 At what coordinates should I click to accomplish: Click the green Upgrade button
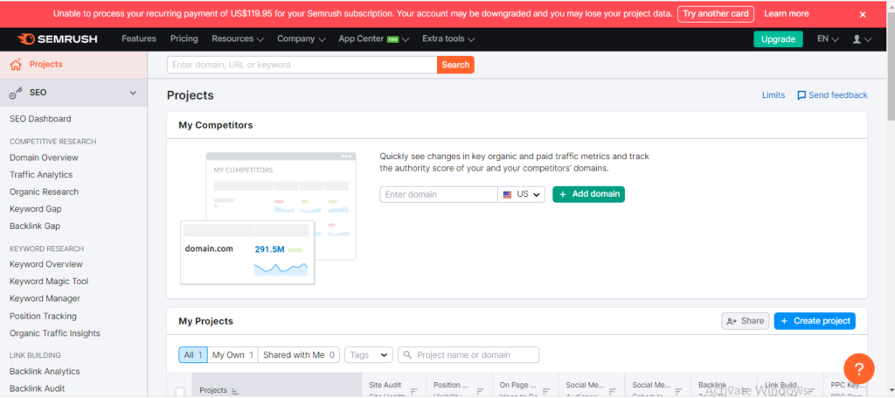click(778, 39)
